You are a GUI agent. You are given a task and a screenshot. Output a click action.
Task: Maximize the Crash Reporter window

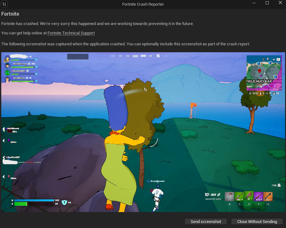coord(267,3)
